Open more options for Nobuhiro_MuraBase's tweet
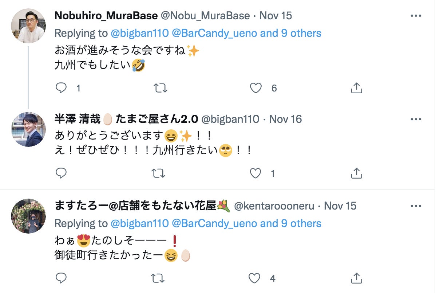The image size is (436, 293). (x=416, y=16)
